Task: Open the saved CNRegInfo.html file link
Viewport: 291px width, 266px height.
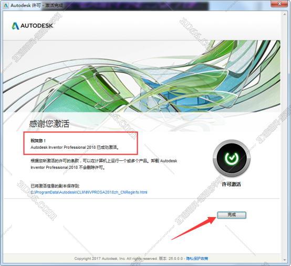Action: coord(89,192)
